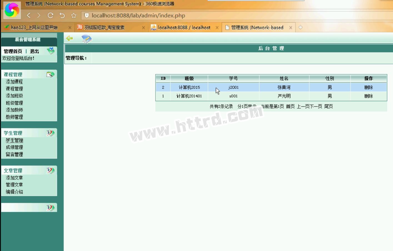
Task: Click the name cell 张黄河
Action: (x=284, y=87)
